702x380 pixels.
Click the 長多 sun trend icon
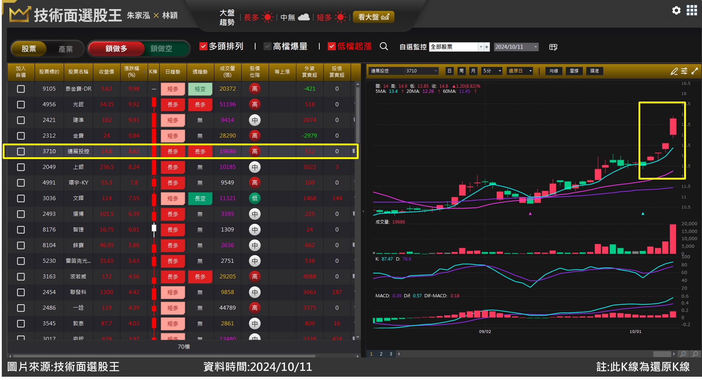pyautogui.click(x=267, y=17)
